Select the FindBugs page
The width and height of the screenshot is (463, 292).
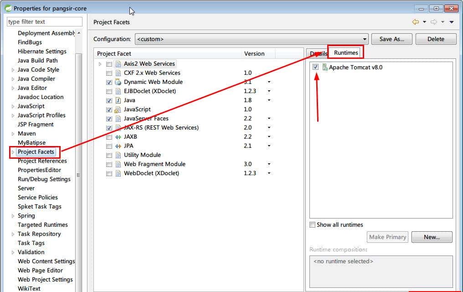click(30, 42)
